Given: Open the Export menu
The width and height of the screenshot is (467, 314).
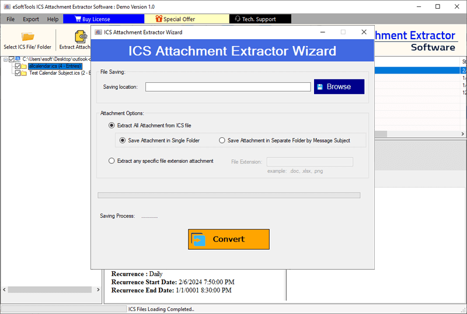Looking at the screenshot, I should (31, 19).
